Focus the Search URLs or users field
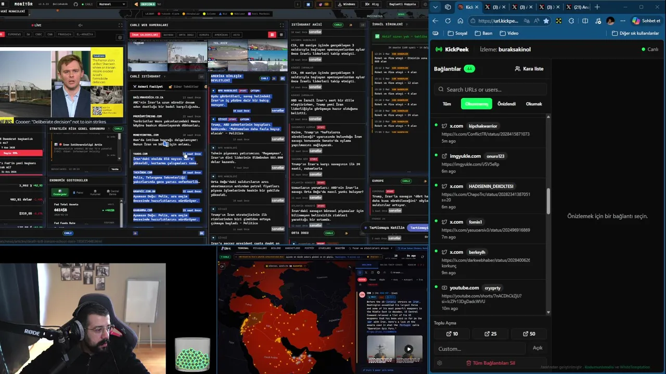 coord(490,89)
